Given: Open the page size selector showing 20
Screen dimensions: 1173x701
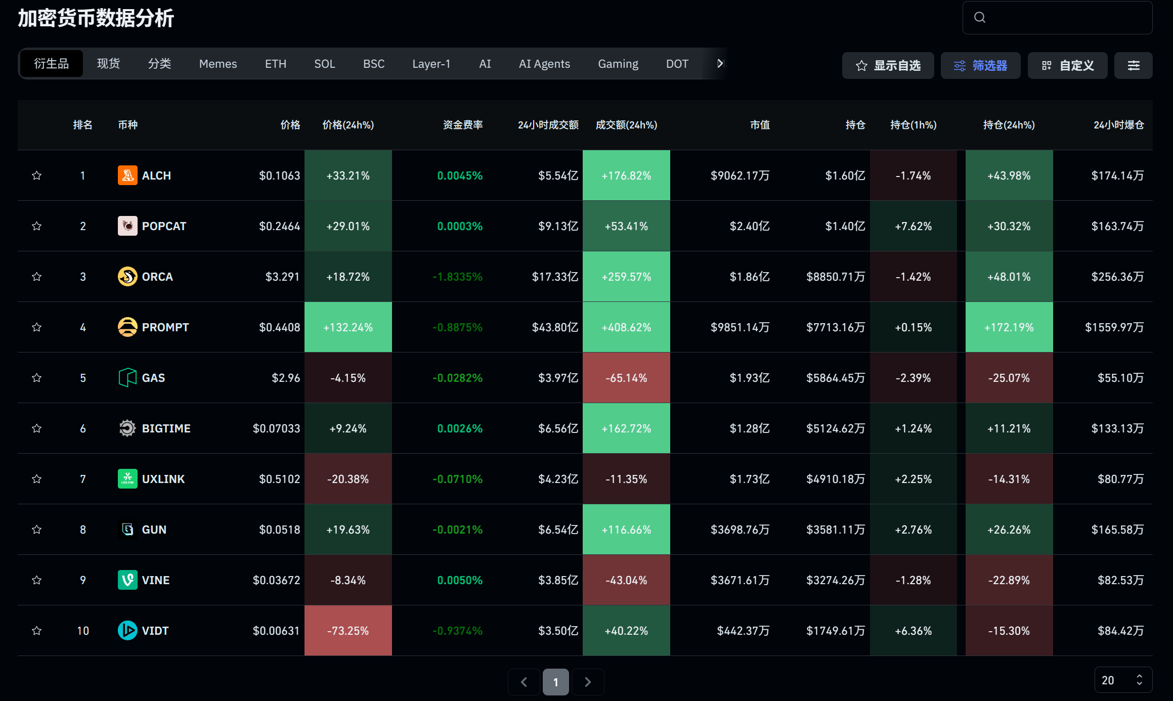Looking at the screenshot, I should 1123,680.
